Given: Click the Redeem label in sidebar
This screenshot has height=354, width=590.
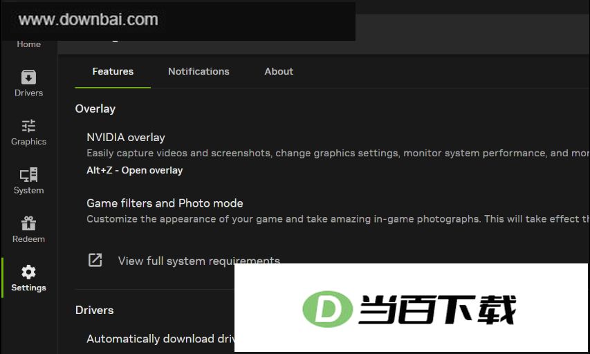Looking at the screenshot, I should [28, 239].
